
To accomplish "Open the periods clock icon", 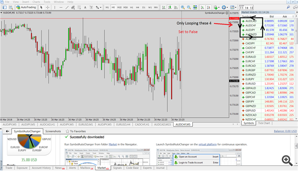I will click(x=224, y=7).
